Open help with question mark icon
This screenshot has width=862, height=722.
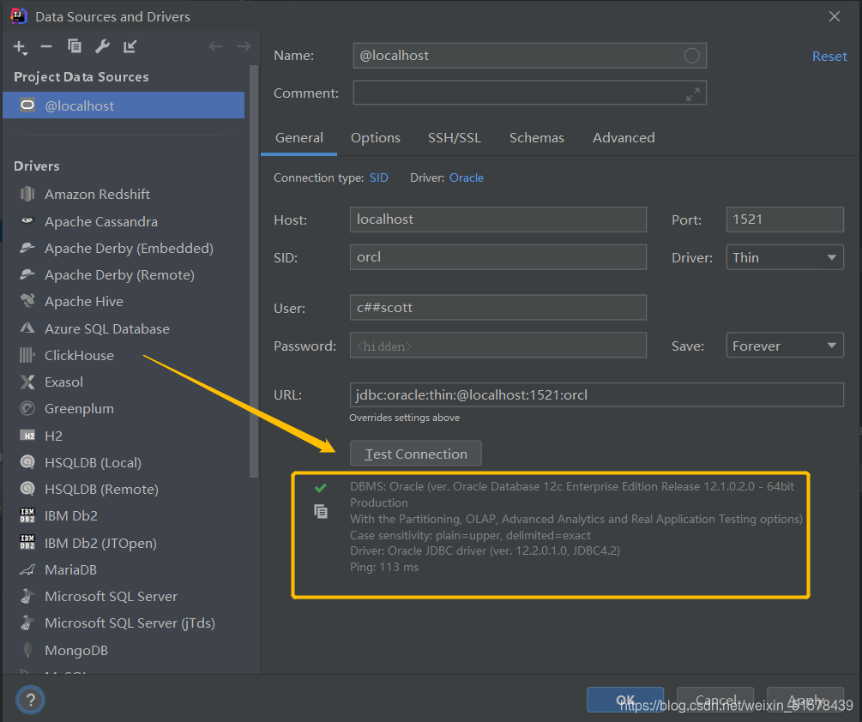pos(30,700)
